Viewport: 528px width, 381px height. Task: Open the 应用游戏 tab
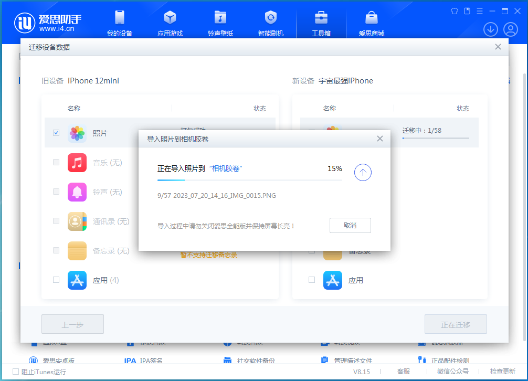[170, 23]
